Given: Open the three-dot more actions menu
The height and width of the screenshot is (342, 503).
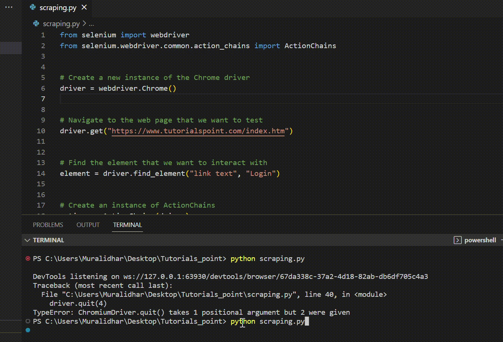Looking at the screenshot, I should (9, 7).
